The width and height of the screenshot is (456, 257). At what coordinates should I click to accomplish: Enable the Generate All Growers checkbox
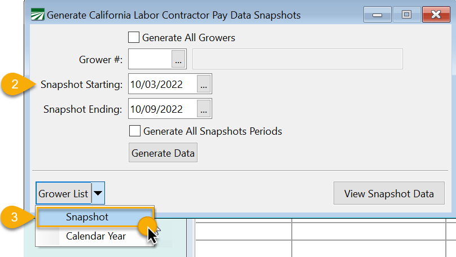(x=134, y=38)
